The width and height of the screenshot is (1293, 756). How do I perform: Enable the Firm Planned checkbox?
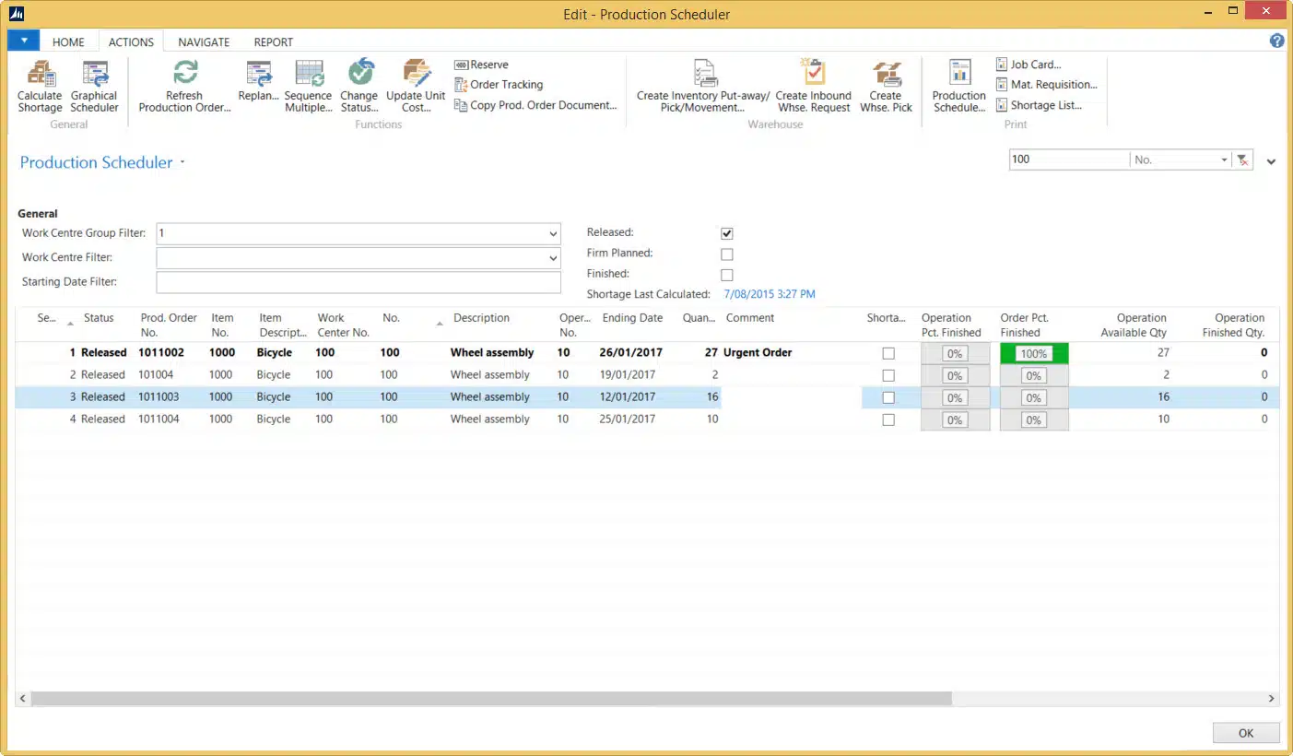point(727,254)
